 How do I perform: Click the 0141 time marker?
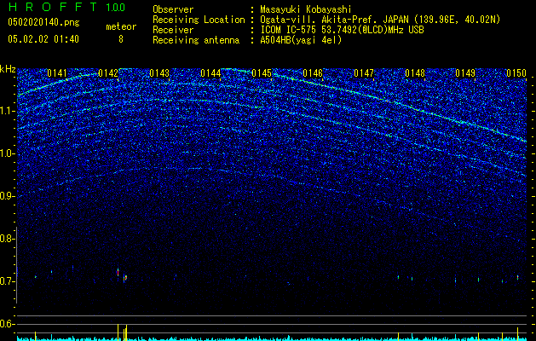coord(57,73)
